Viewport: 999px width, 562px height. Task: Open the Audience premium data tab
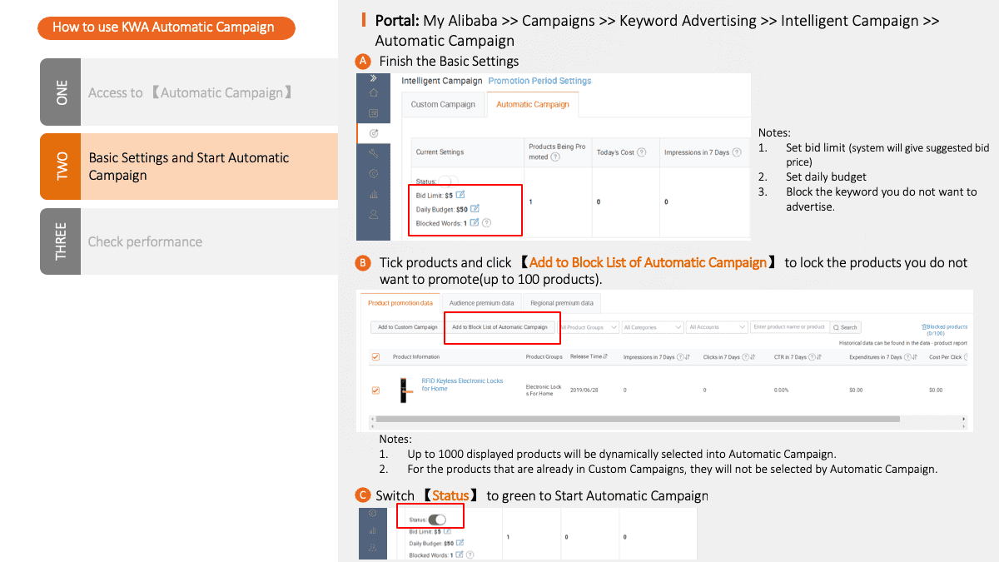tap(481, 303)
